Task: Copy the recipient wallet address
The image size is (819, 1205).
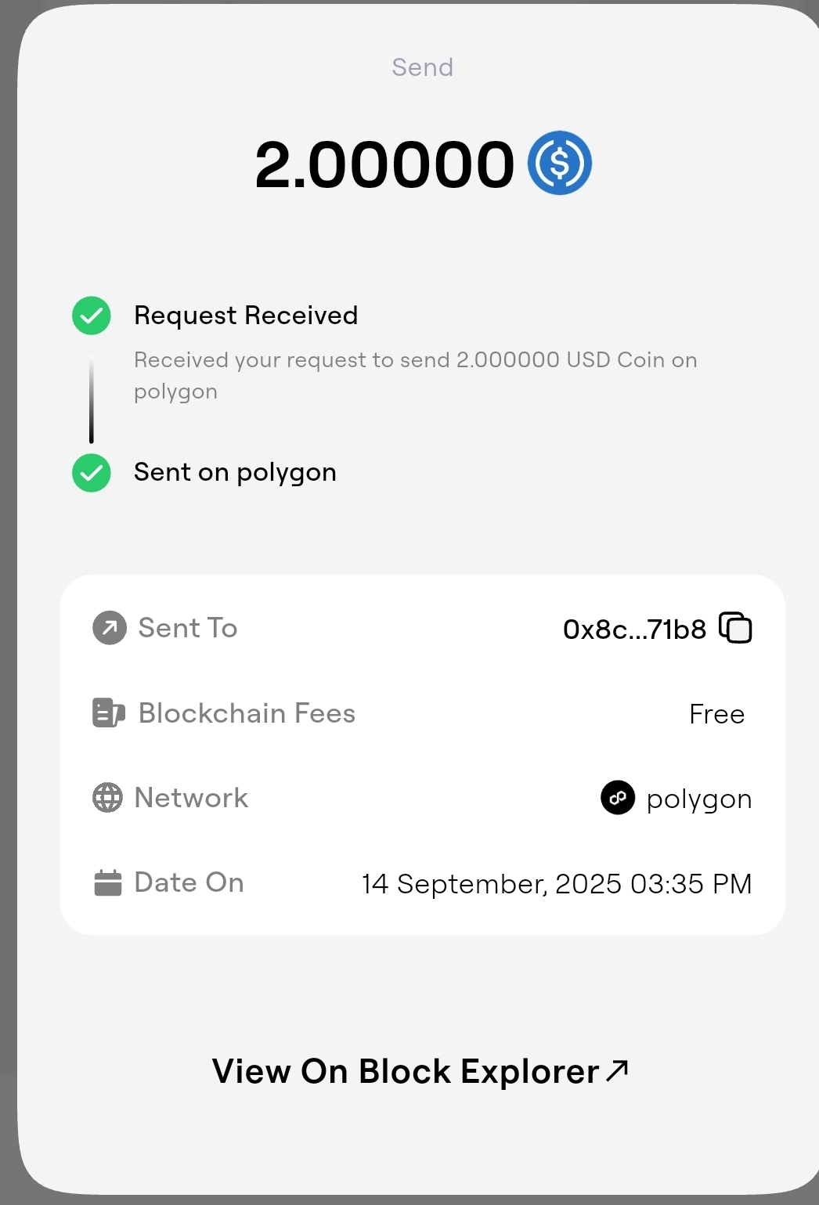Action: pyautogui.click(x=735, y=628)
